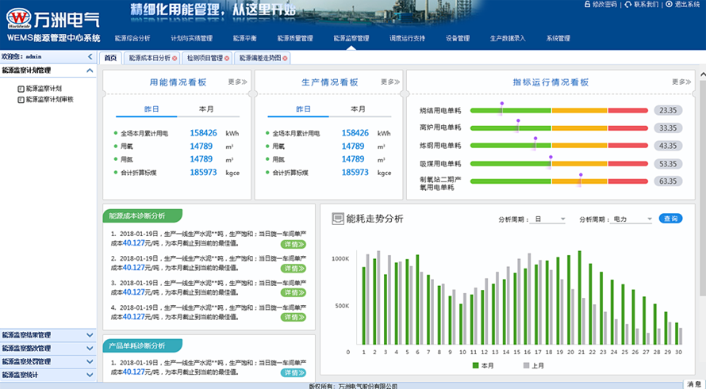Open 能源监察计划 in the sidebar tree
The height and width of the screenshot is (389, 706).
[43, 89]
